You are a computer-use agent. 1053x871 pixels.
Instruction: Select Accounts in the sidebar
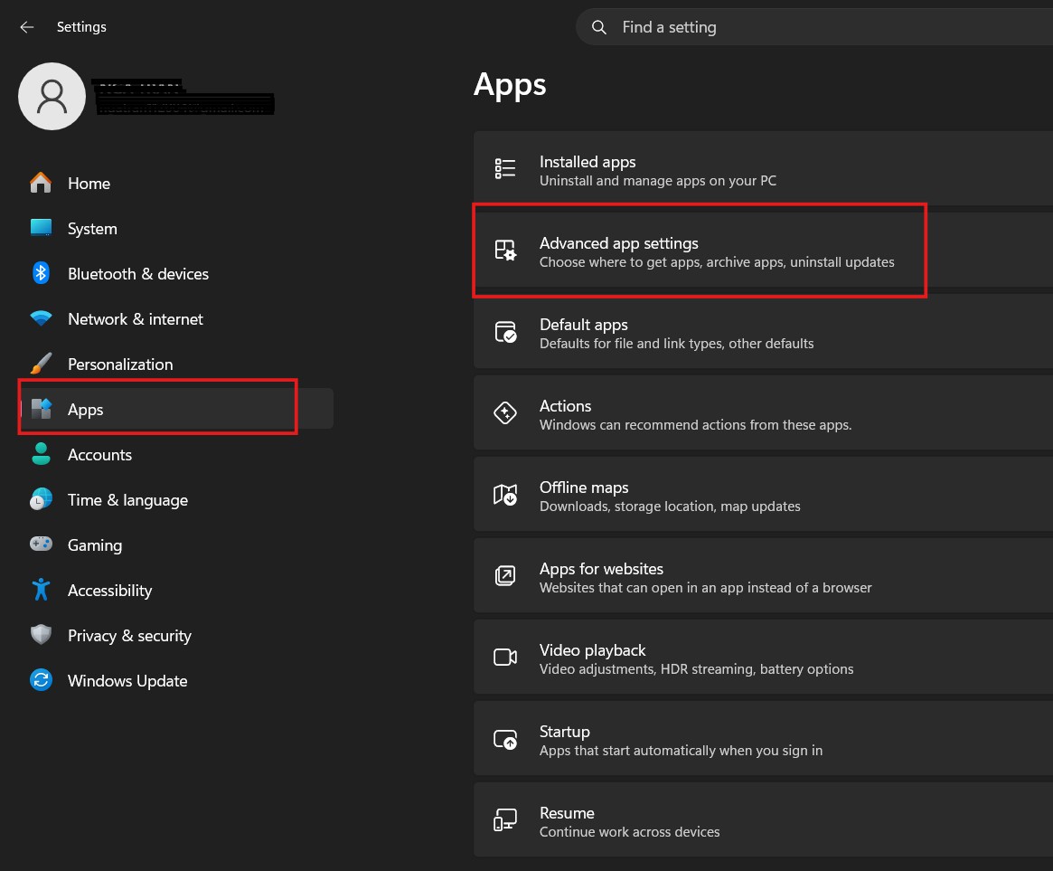coord(99,455)
